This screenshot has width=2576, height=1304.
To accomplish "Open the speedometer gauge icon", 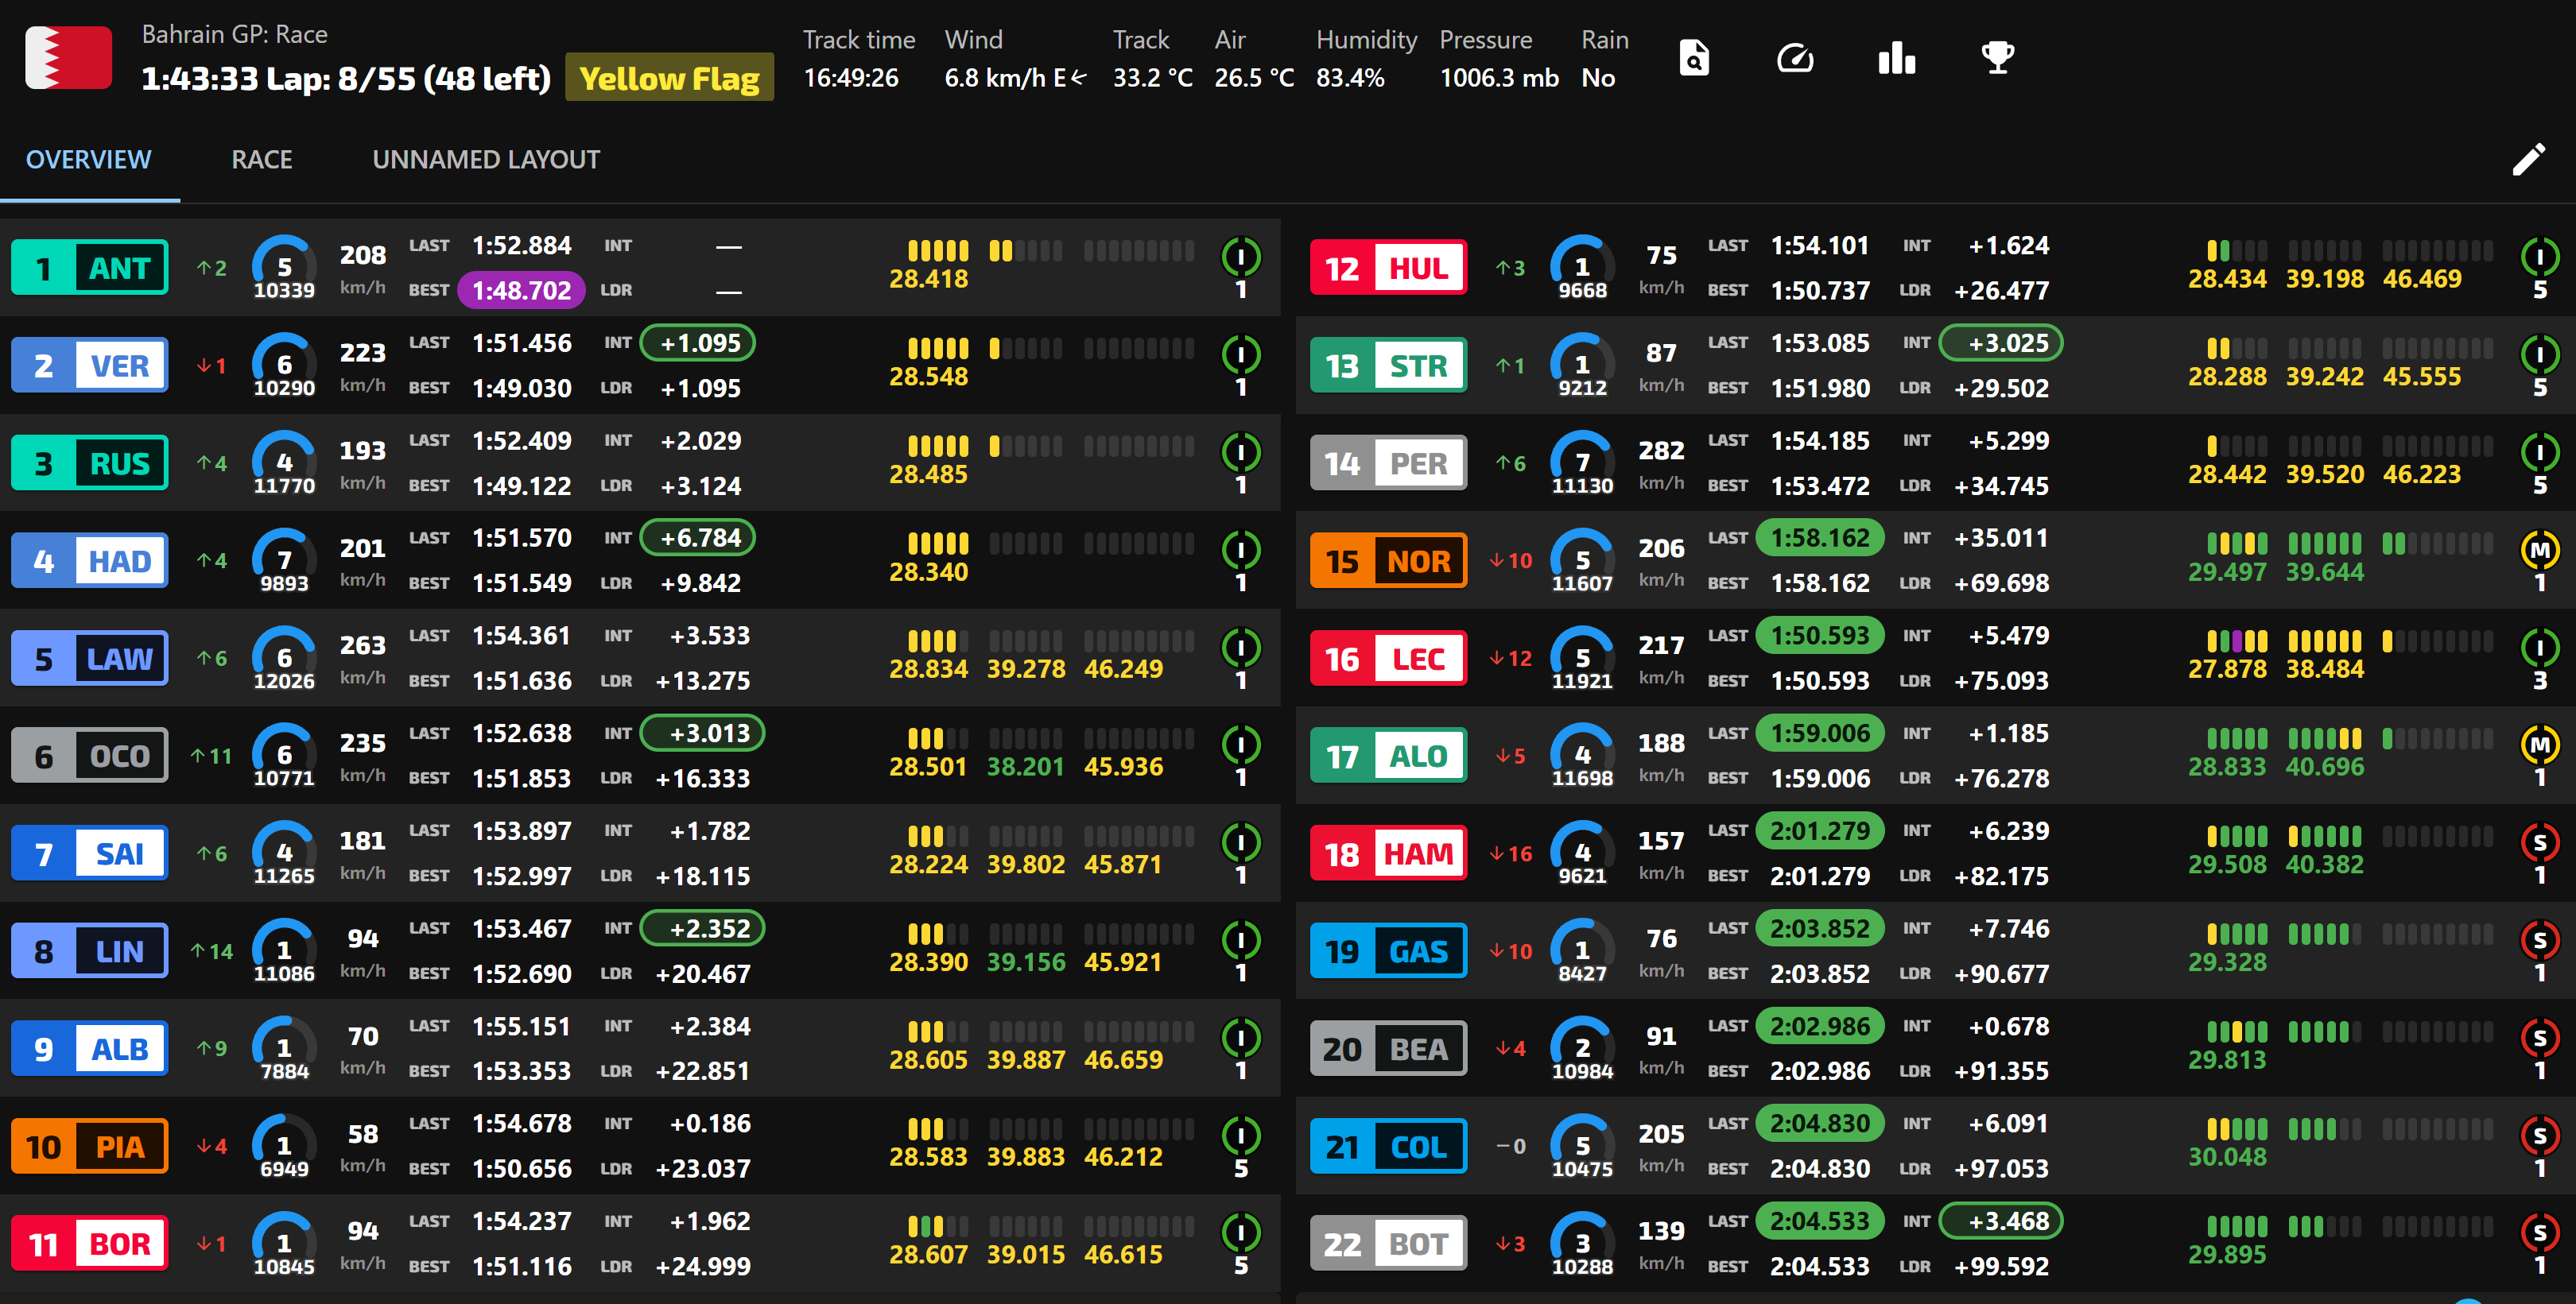I will 1795,58.
